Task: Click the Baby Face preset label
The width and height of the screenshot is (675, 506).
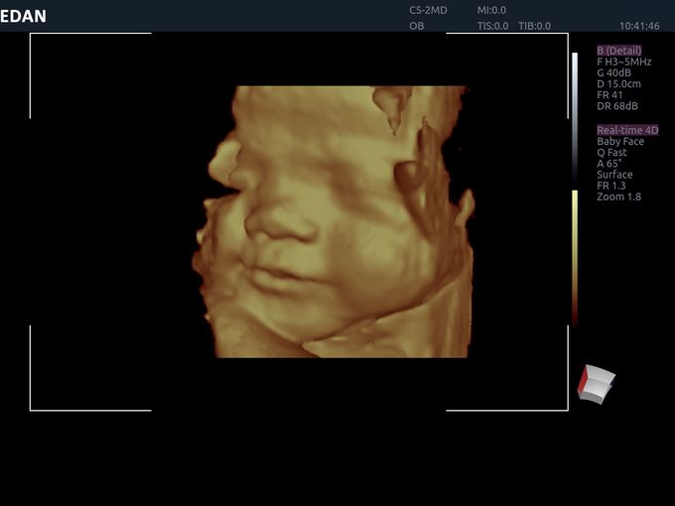Action: tap(619, 141)
